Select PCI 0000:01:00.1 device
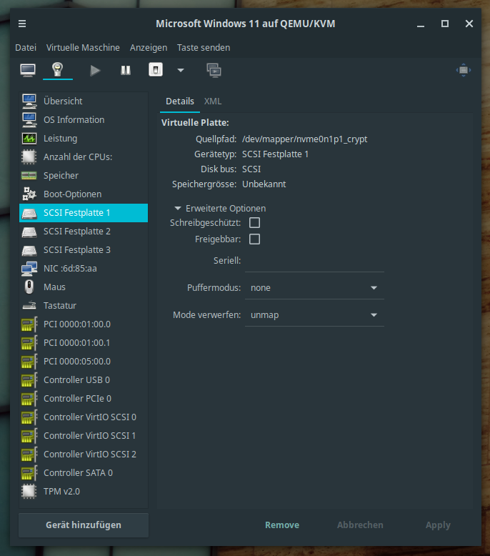Screen dimensions: 490x556 (84, 343)
